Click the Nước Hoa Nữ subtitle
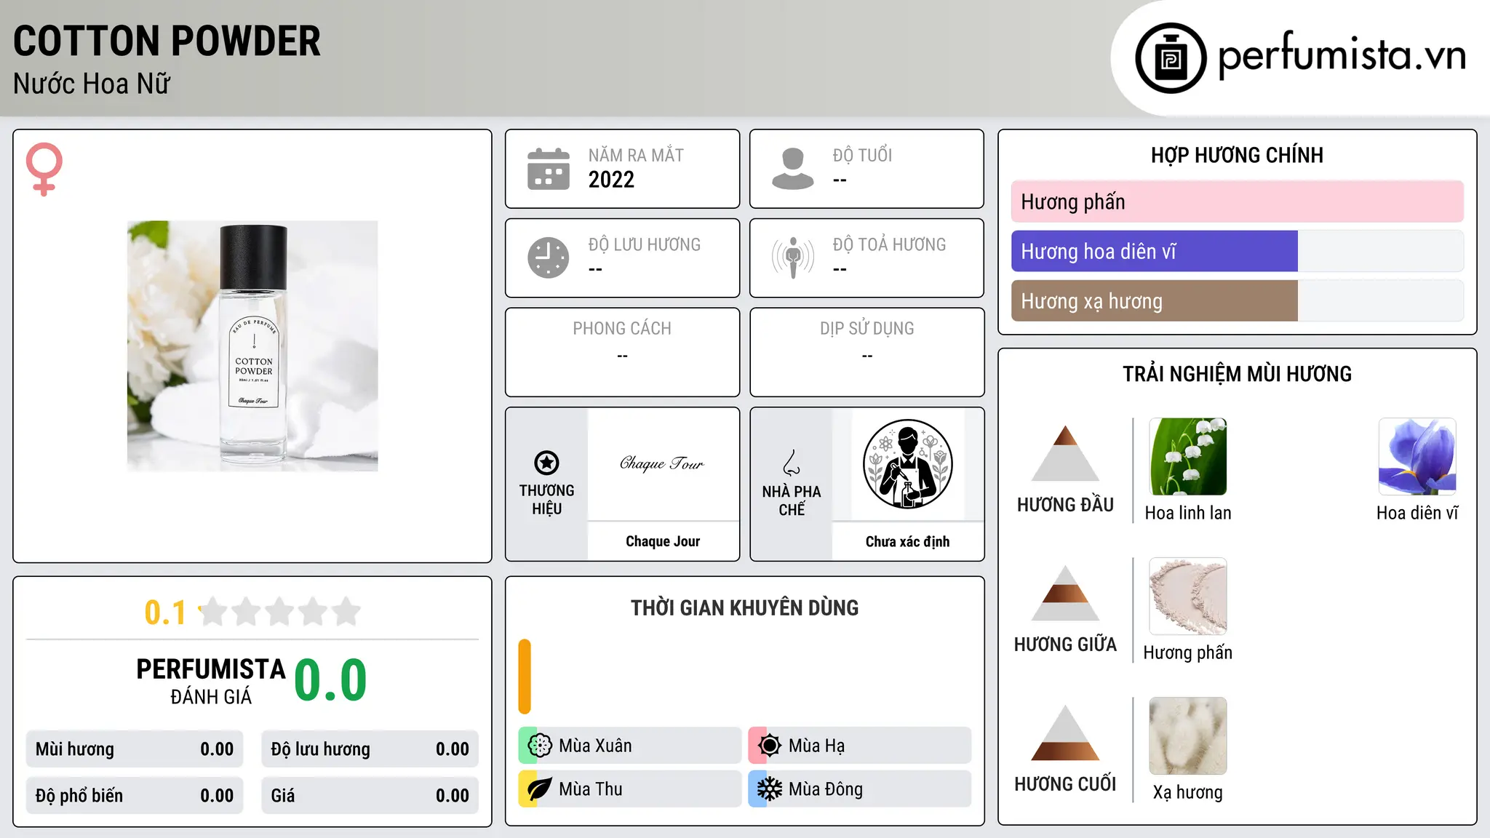 (92, 84)
